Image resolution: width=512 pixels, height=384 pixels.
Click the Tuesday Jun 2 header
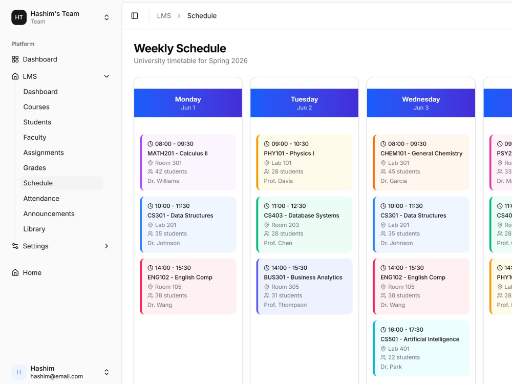(304, 103)
